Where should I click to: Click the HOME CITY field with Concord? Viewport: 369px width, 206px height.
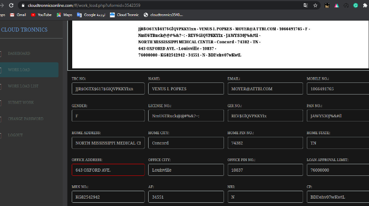(x=186, y=143)
